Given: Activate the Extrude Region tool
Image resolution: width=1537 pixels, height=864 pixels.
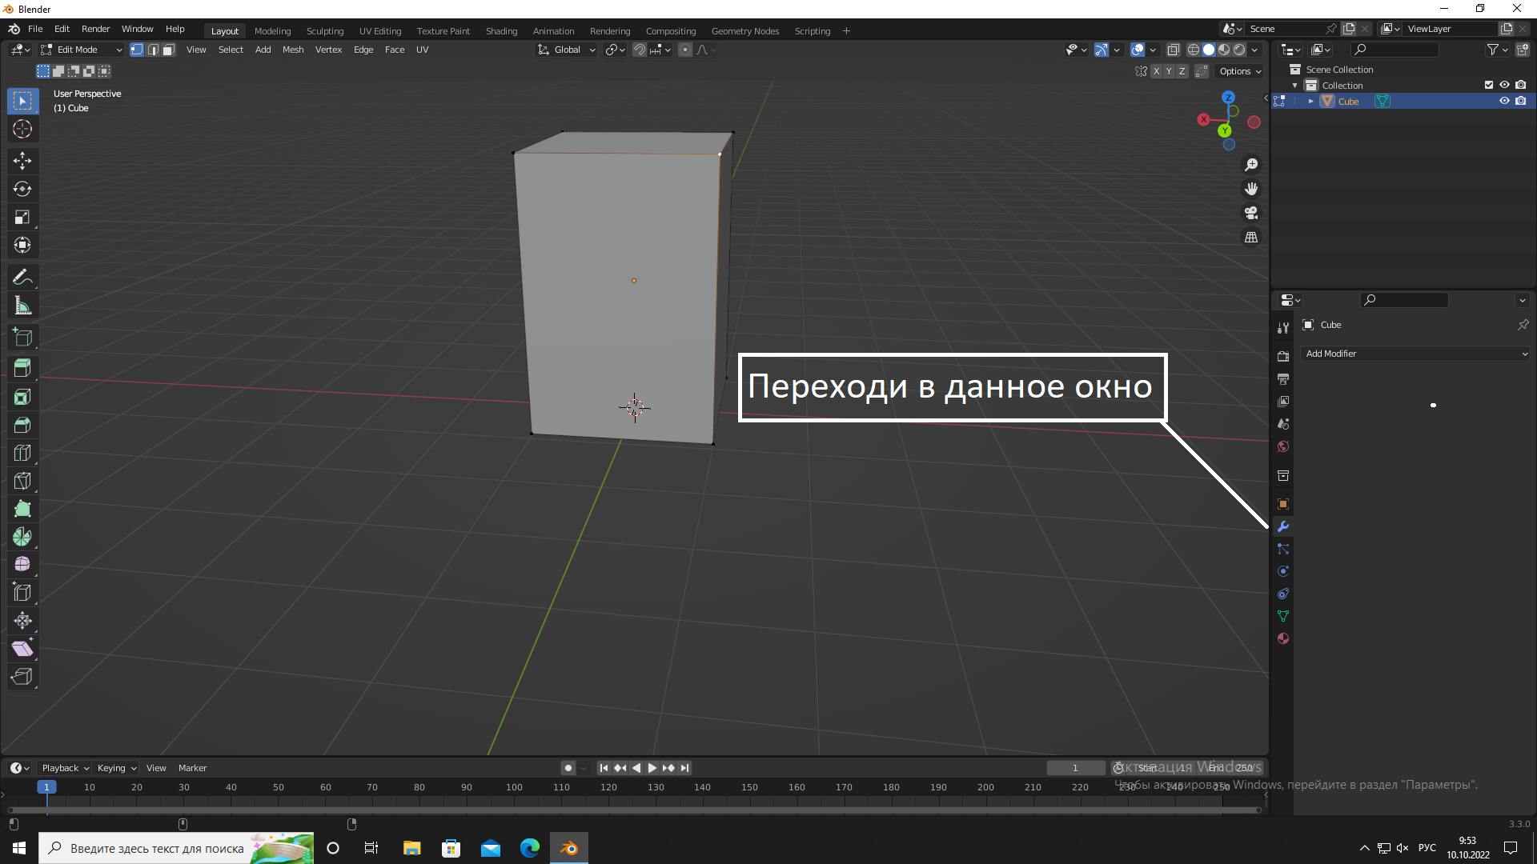Looking at the screenshot, I should point(22,369).
